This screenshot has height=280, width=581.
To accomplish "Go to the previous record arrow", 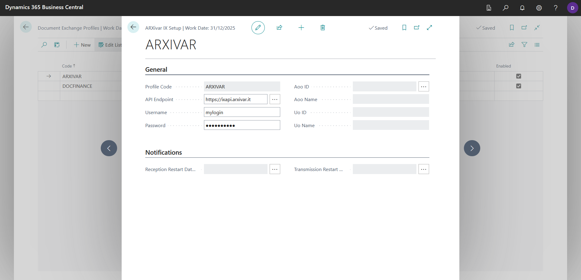I will pyautogui.click(x=109, y=148).
